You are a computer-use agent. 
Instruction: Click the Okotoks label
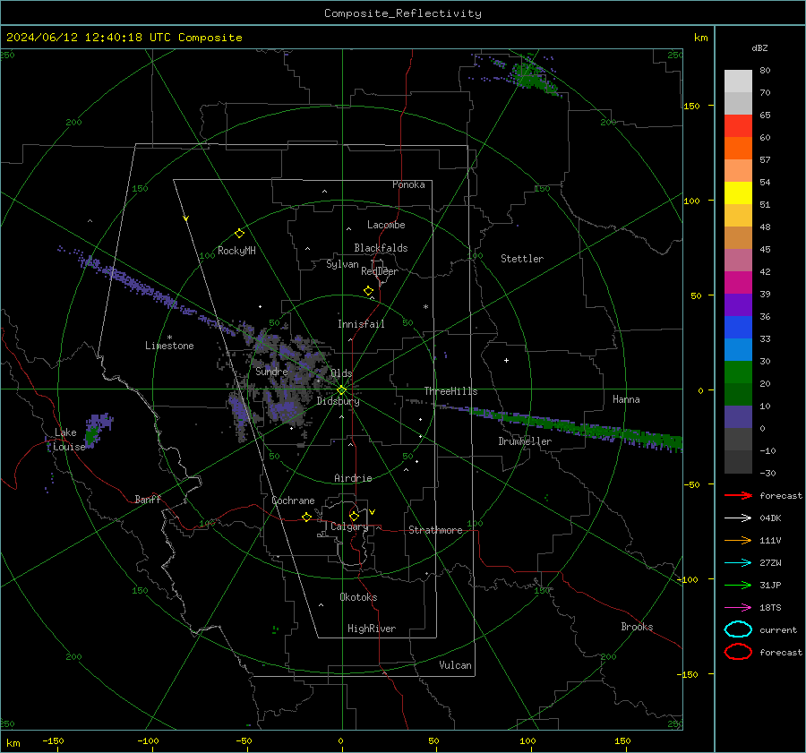click(x=358, y=597)
